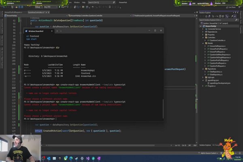The width and height of the screenshot is (243, 162).
Task: Close the QuestionsController.cs editor tab
Action: (x=49, y=13)
